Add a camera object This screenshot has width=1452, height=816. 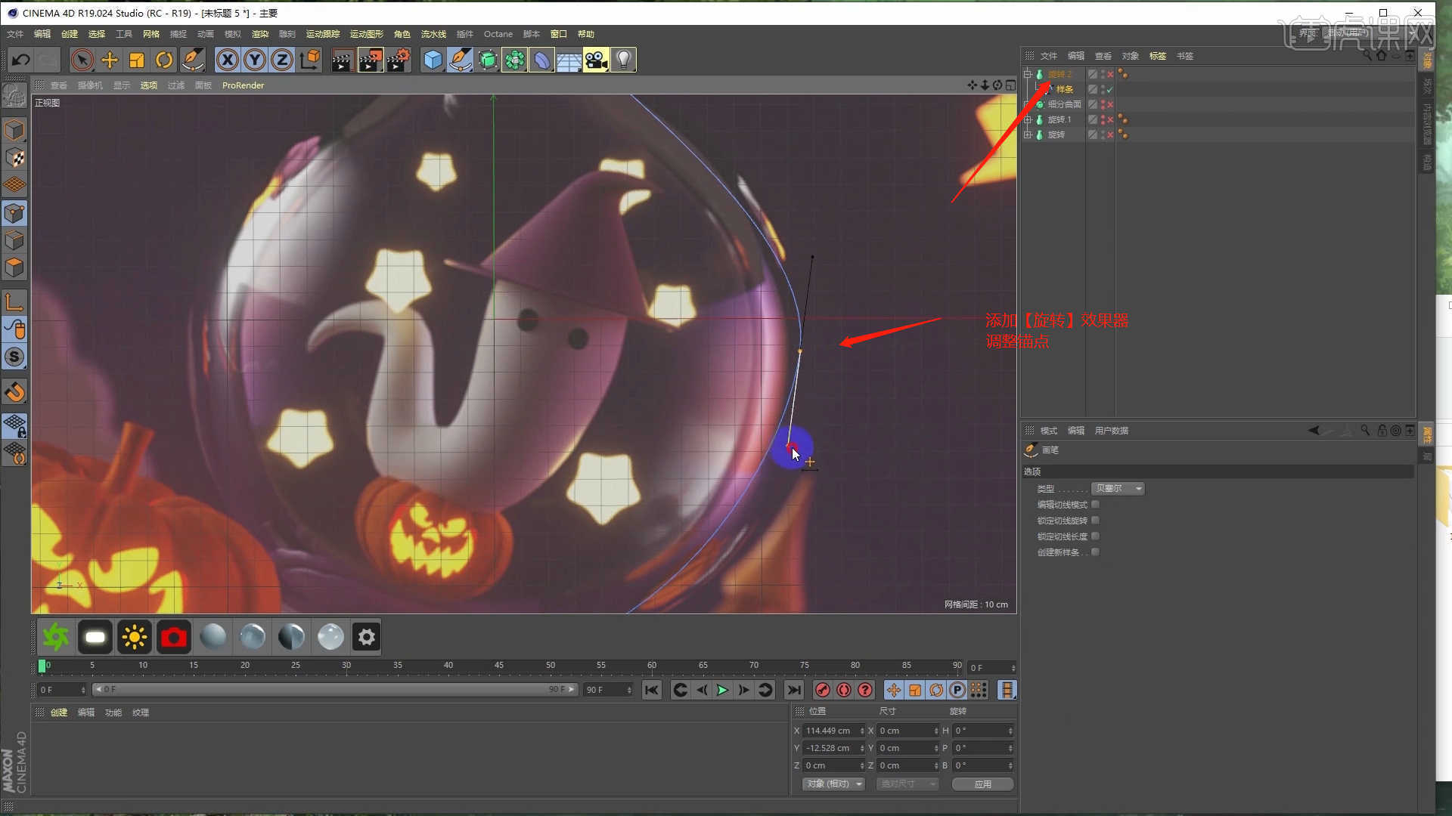[x=596, y=60]
